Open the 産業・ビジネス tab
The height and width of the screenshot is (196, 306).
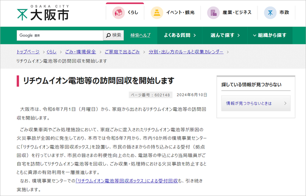[229, 13]
